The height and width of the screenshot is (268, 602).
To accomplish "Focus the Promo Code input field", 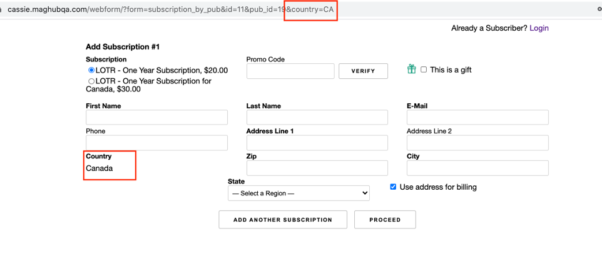I will (290, 71).
